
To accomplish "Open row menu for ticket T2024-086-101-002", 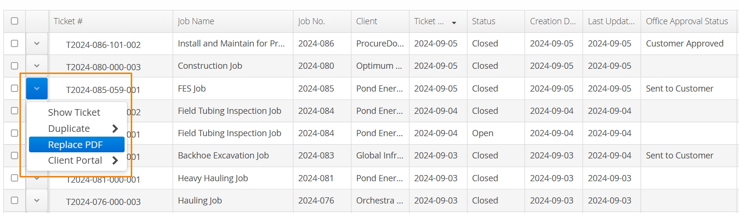I will [x=37, y=44].
